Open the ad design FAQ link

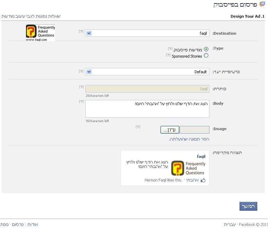point(31,16)
